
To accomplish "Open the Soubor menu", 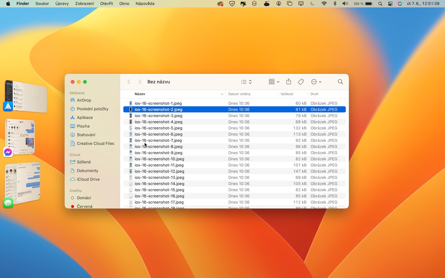I will pyautogui.click(x=42, y=4).
